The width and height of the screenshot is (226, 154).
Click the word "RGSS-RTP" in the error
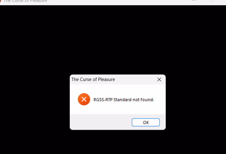[103, 100]
